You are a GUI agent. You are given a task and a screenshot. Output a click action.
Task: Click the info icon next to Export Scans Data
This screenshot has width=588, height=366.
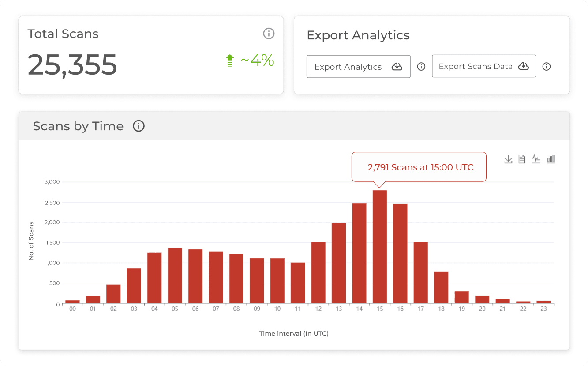pos(547,67)
